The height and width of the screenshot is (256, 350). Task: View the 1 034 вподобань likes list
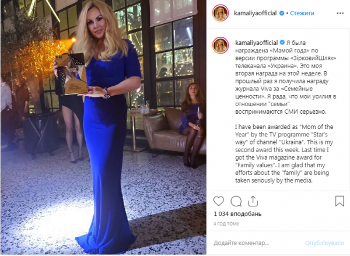point(237,214)
